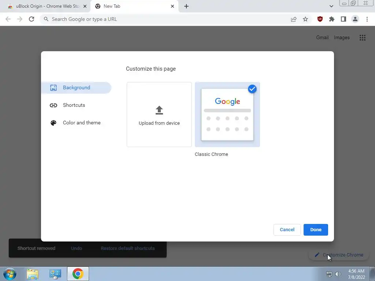The height and width of the screenshot is (281, 375).
Task: Click the upload arrow icon
Action: (159, 110)
